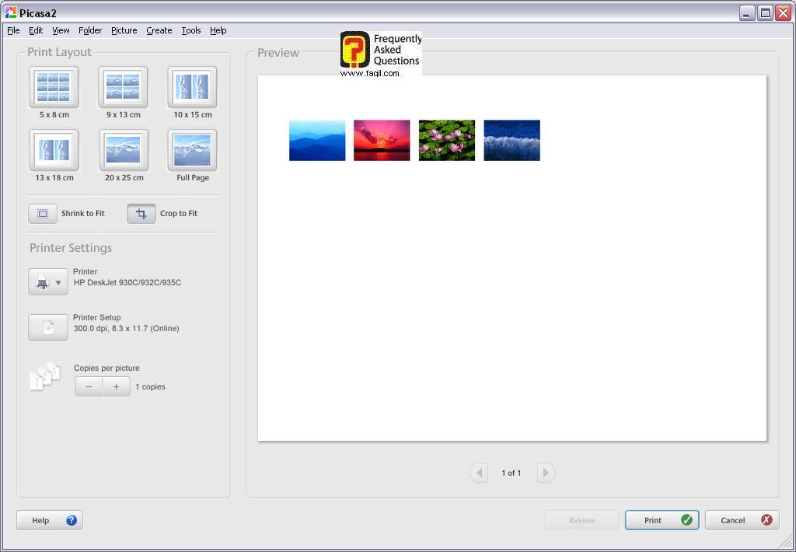Screen dimensions: 796x552
Task: Enable Shrink to Fit mode
Action: [43, 214]
